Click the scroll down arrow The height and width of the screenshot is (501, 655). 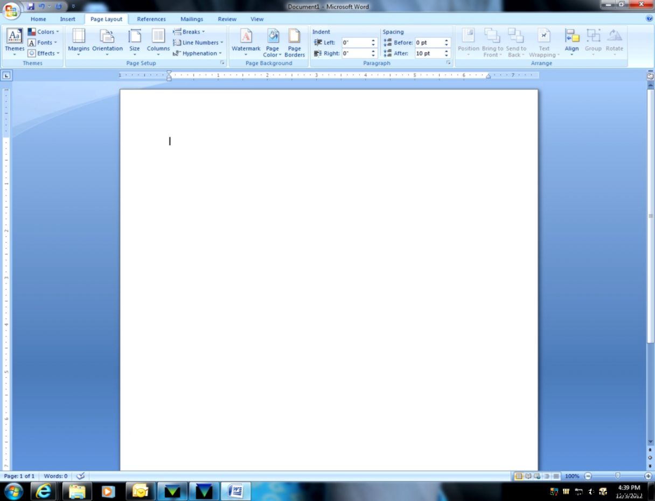650,442
